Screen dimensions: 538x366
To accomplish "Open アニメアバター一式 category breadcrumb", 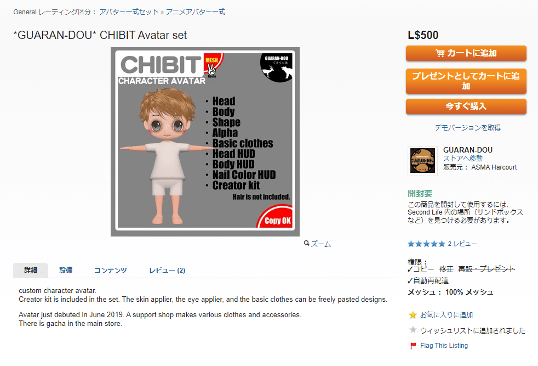I will [x=196, y=12].
